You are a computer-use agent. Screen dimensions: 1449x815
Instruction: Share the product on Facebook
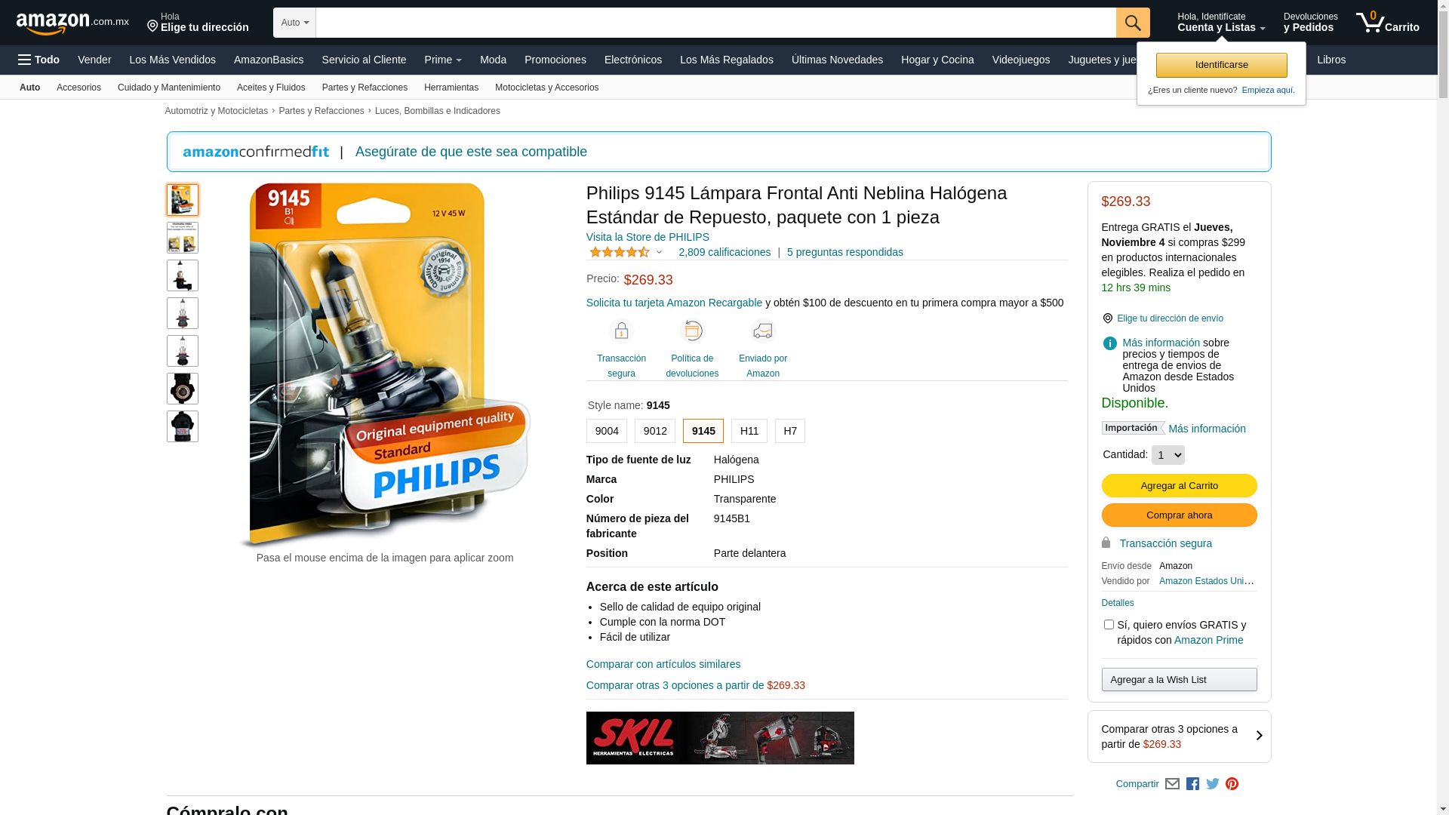coord(1192,784)
